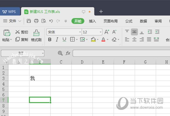The height and width of the screenshot is (116, 170).
Task: Click into the formula bar input
Action: 121,53
